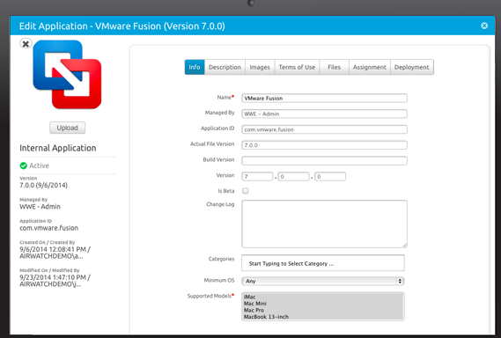The width and height of the screenshot is (501, 338).
Task: Click the major Version box showing 7
Action: tap(257, 176)
